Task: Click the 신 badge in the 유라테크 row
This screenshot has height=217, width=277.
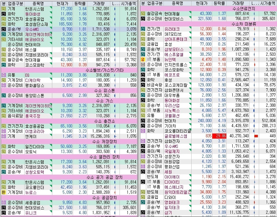Action: pos(143,29)
